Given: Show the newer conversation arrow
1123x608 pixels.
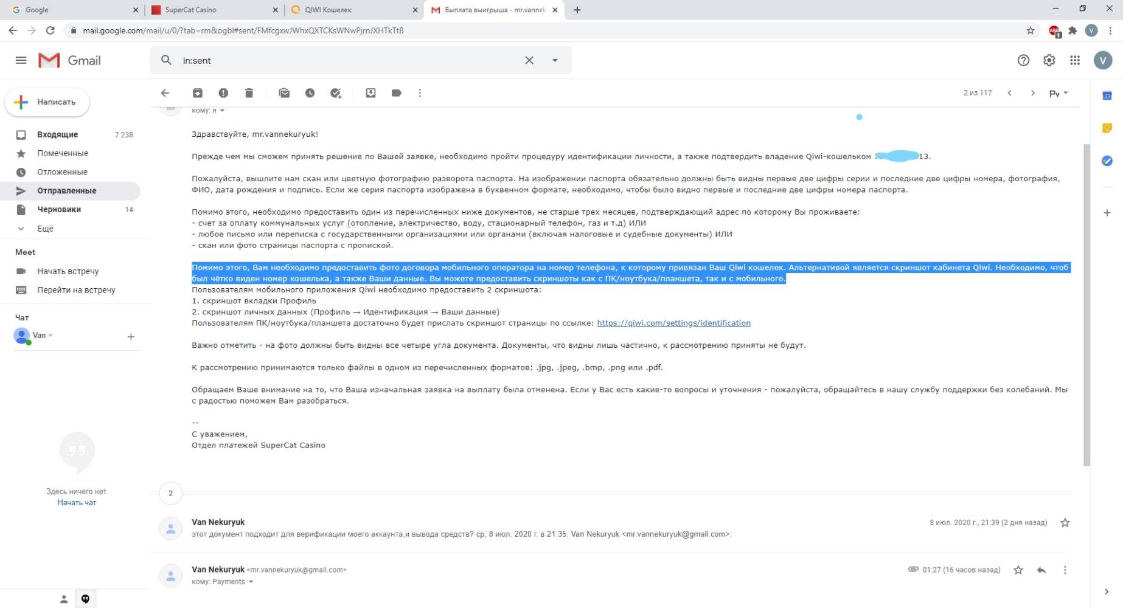Looking at the screenshot, I should point(1009,93).
